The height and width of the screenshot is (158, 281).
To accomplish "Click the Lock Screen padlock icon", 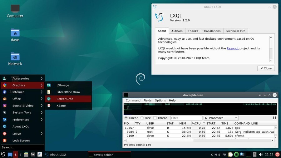I will tap(5, 141).
